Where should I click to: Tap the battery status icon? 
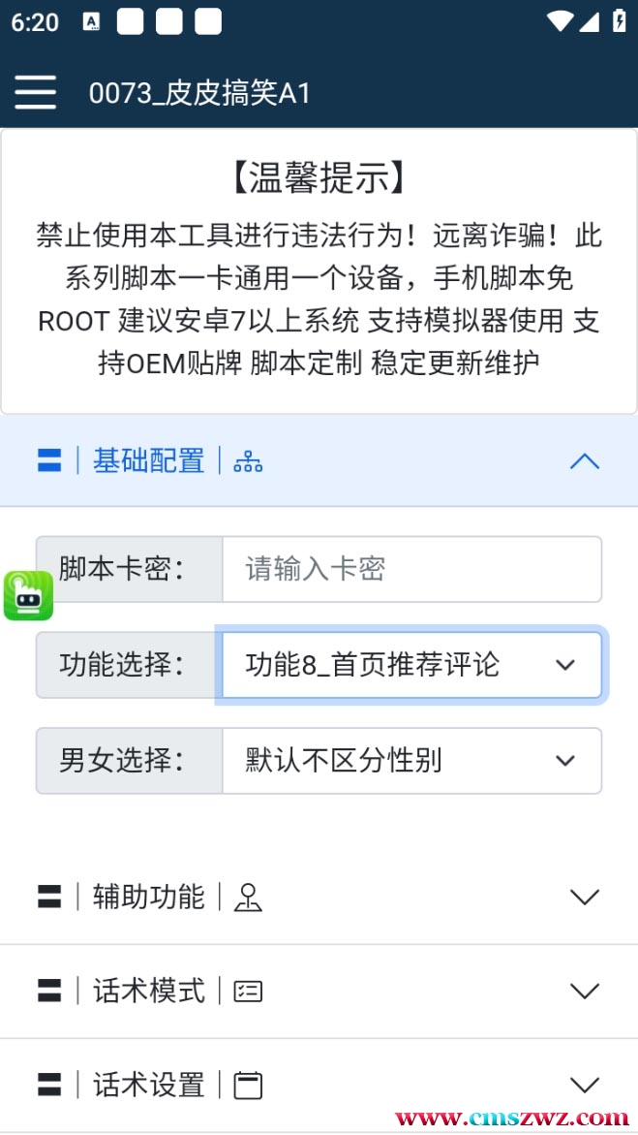[x=620, y=20]
